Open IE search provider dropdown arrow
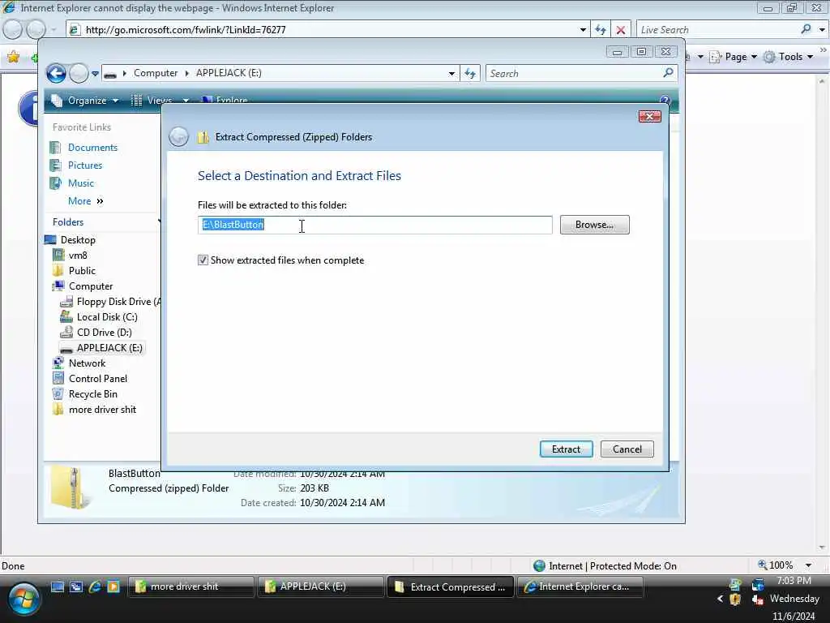Image resolution: width=830 pixels, height=623 pixels. click(x=822, y=30)
